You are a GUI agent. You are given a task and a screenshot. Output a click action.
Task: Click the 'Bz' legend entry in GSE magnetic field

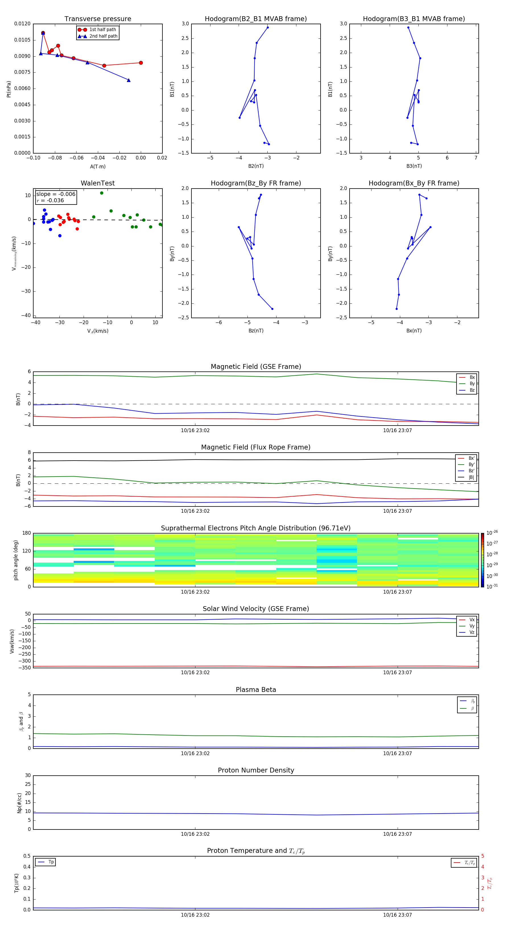[x=467, y=390]
